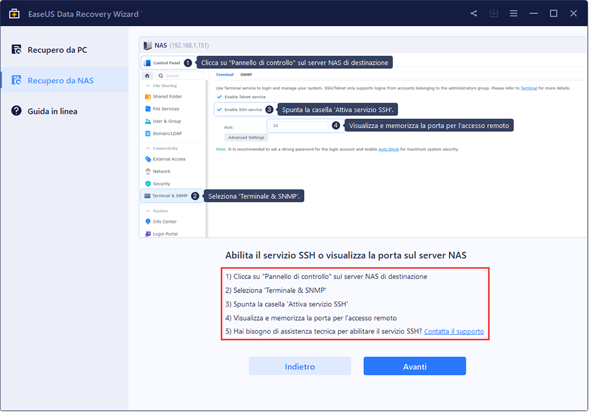
Task: Click step 4 'Visualizza e memorizza la porta' text
Action: [311, 318]
